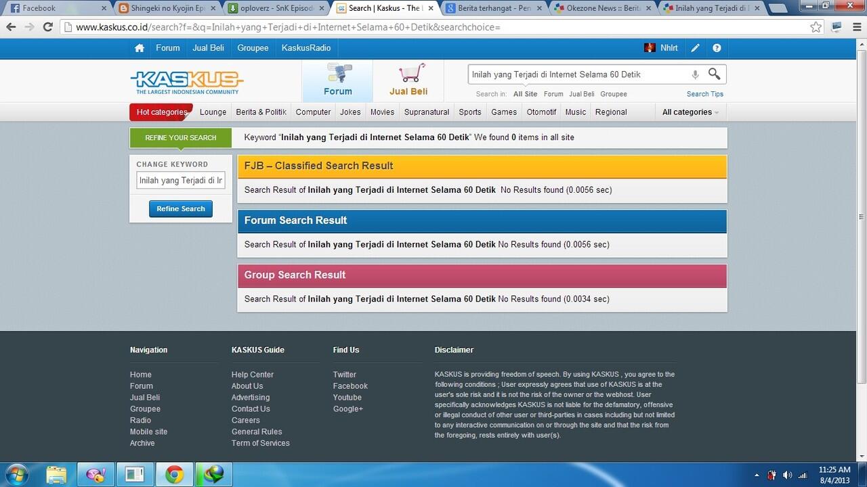Open the Chrome menu button
This screenshot has width=867, height=487.
point(855,27)
